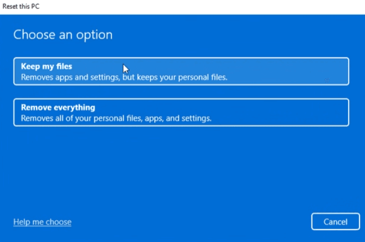365x242 pixels.
Task: Click the word 'files' in first option title
Action: click(x=64, y=66)
